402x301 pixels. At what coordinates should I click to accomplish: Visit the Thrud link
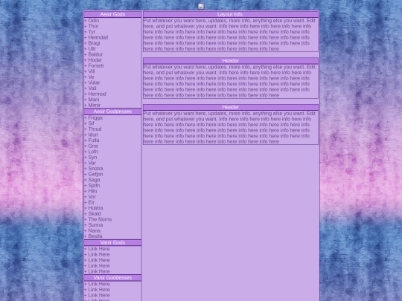click(95, 129)
